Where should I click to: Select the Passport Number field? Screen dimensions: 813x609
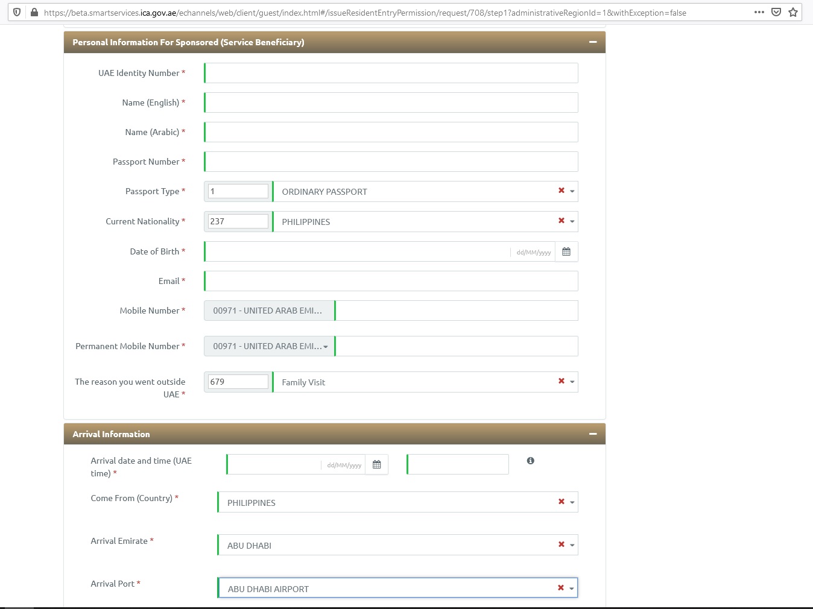[391, 162]
